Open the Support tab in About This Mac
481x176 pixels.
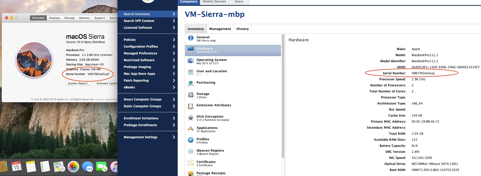(100, 18)
